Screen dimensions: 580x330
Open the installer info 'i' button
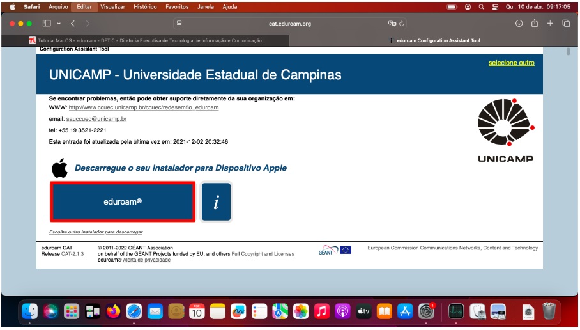click(216, 202)
